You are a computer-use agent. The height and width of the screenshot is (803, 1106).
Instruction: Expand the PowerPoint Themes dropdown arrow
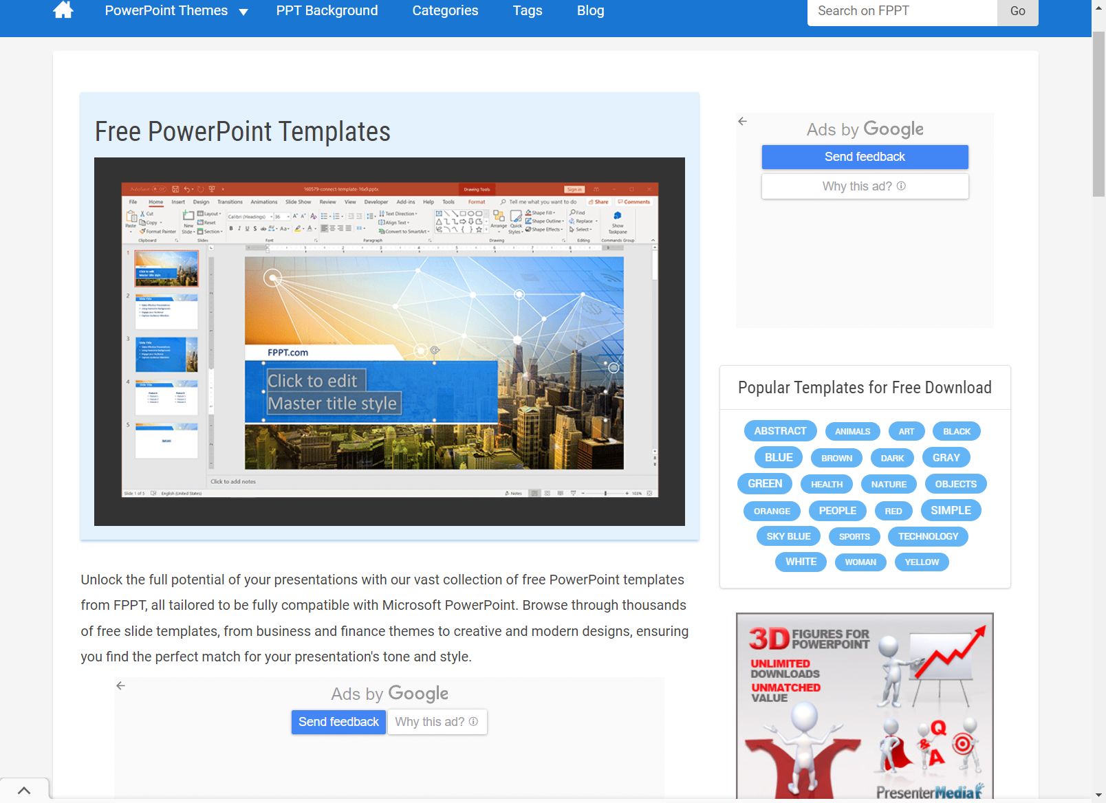click(x=243, y=12)
